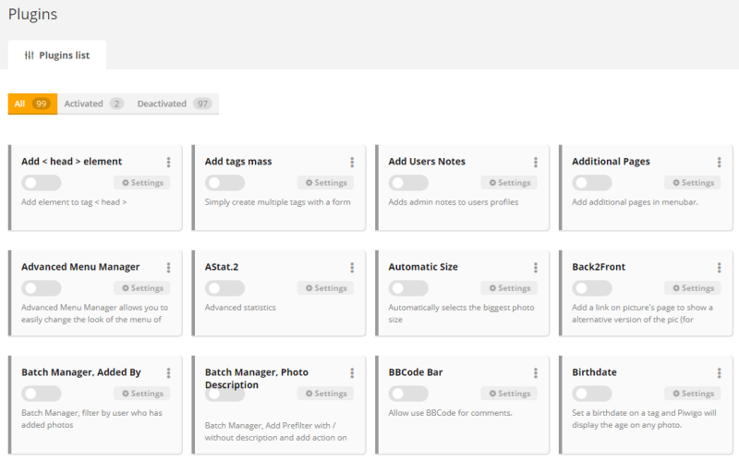The image size is (739, 461).
Task: Expand options menu for Birthdate plugin
Action: (719, 373)
